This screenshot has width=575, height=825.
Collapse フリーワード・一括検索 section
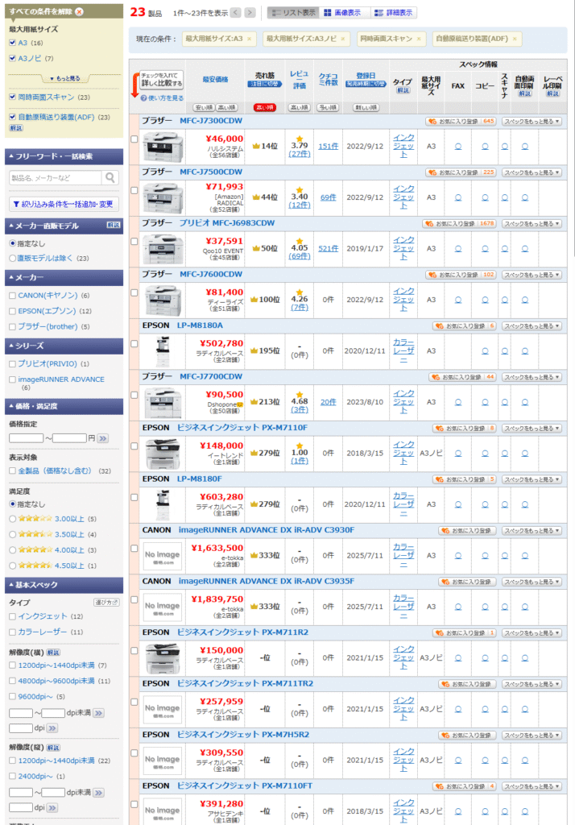click(64, 157)
